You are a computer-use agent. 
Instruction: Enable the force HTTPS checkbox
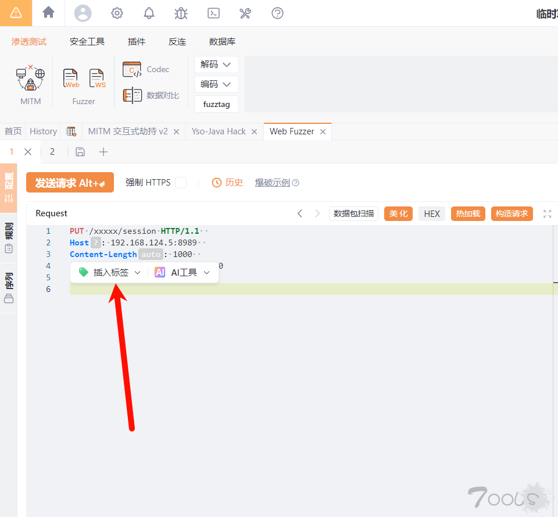point(181,183)
